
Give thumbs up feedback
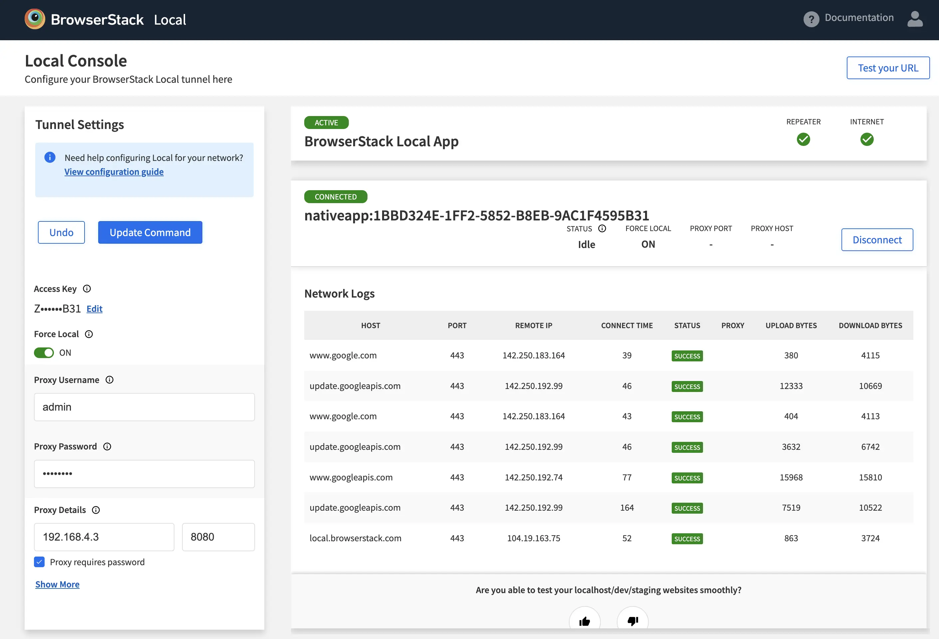pos(584,621)
